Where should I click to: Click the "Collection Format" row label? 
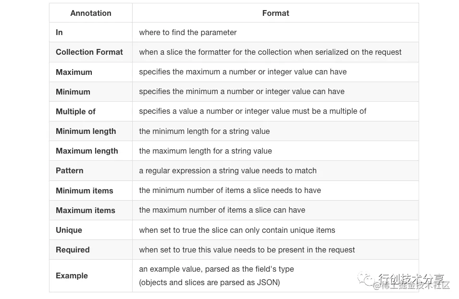tap(89, 52)
